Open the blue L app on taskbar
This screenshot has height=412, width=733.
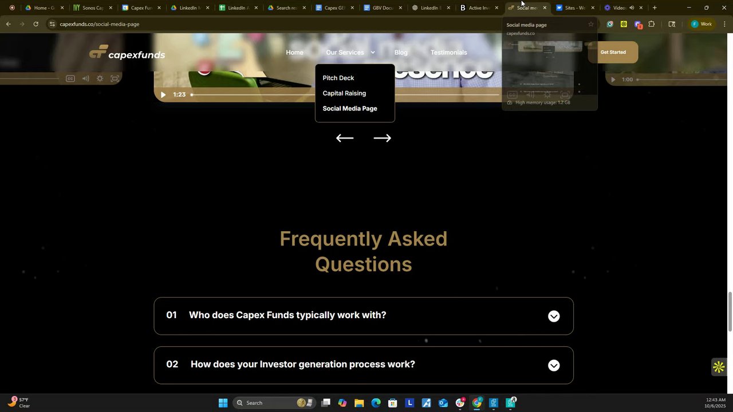pos(409,403)
